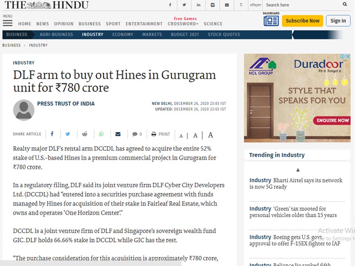Open the Business menu item in main nav
Viewport: 355px width, 266px height.
click(90, 24)
